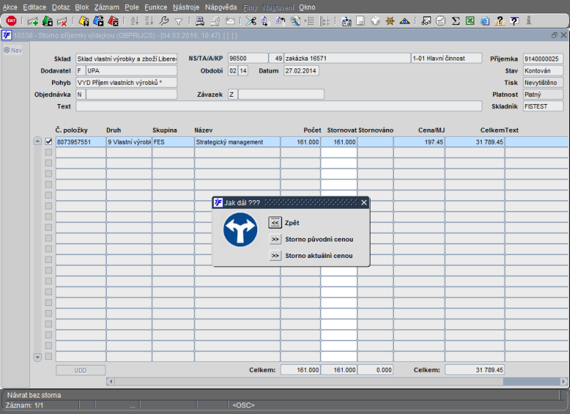
Task: Click the green Excel export icon
Action: pyautogui.click(x=470, y=21)
